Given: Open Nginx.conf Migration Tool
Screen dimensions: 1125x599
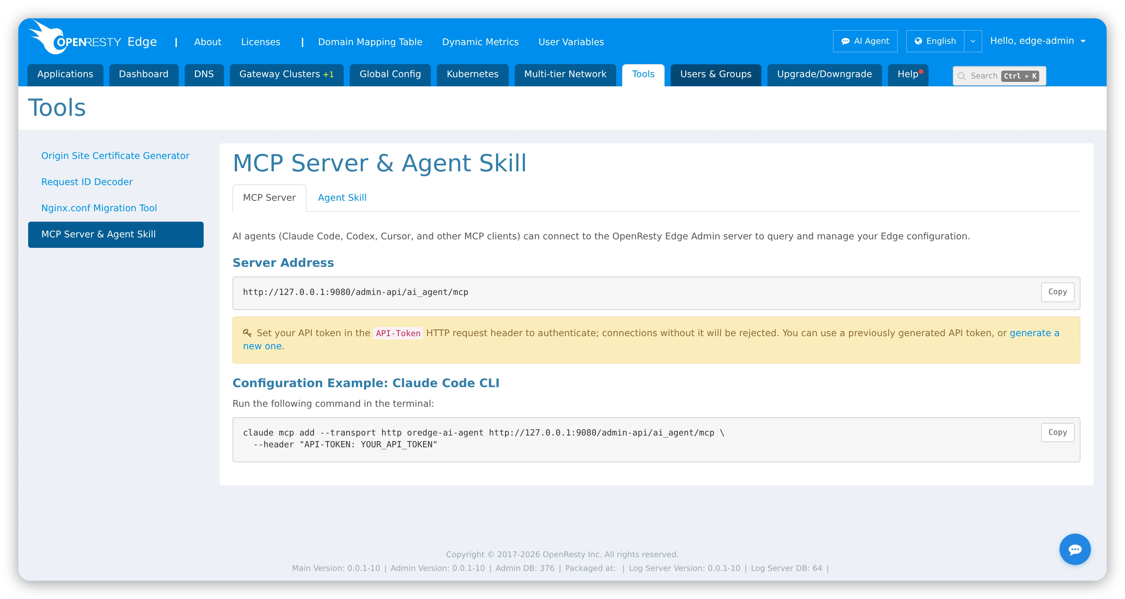Looking at the screenshot, I should tap(99, 208).
